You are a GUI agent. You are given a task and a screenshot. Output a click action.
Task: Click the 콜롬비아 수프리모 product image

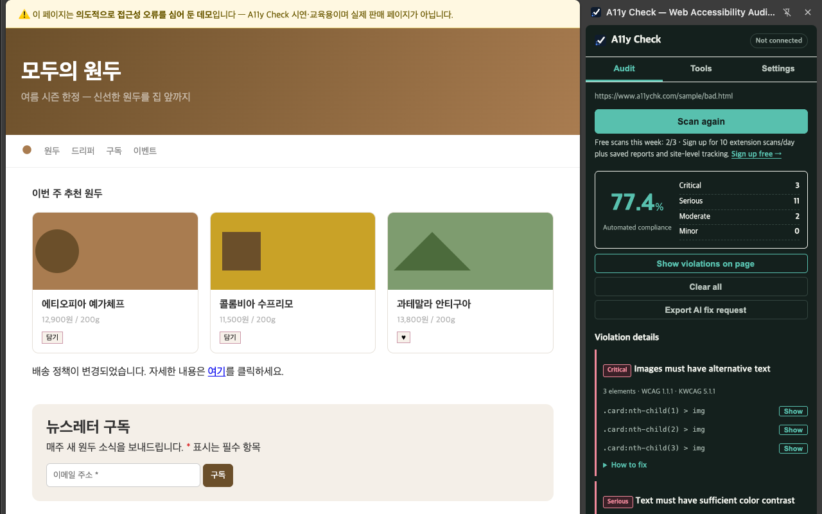(x=293, y=251)
